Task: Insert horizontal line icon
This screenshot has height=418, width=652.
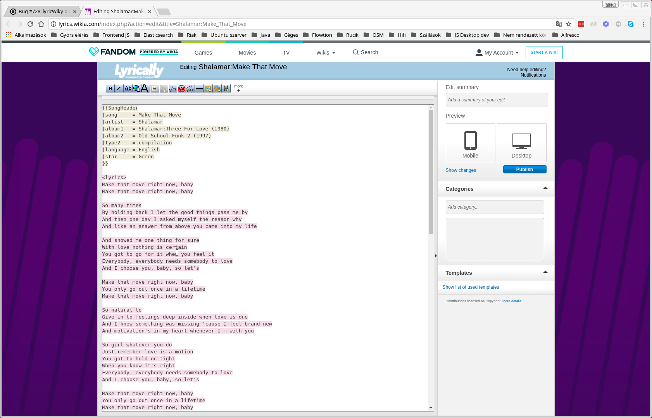Action: coord(199,89)
